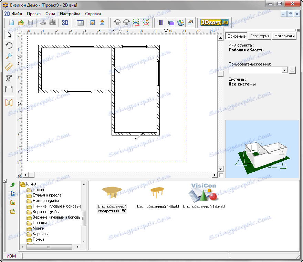Click the printer icon in toolbar
The image size is (303, 262).
(43, 23)
